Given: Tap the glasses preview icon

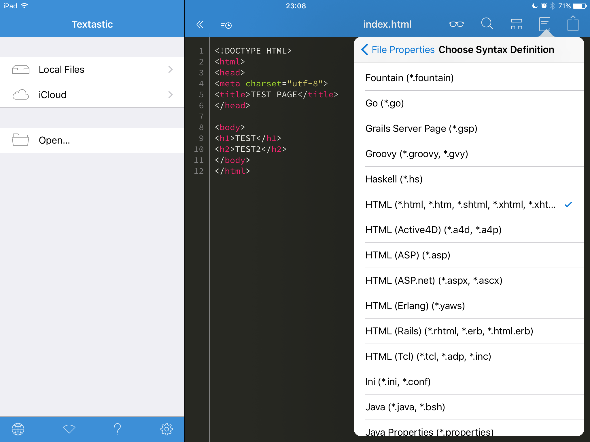Looking at the screenshot, I should (x=456, y=24).
